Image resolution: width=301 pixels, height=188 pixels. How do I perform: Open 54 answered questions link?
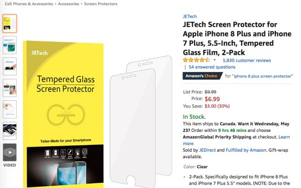click(x=212, y=67)
